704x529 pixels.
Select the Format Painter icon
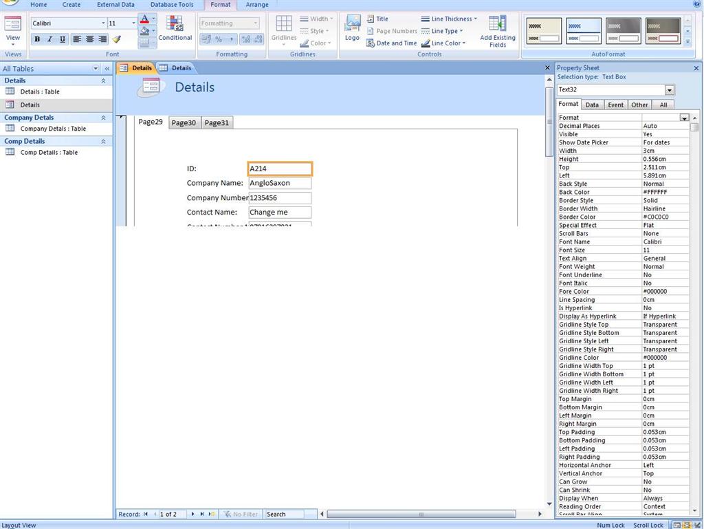tap(117, 39)
